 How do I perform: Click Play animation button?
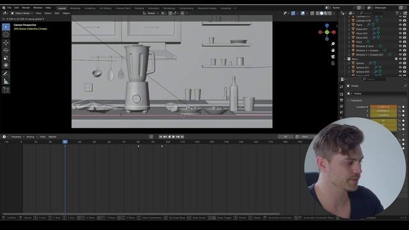pyautogui.click(x=173, y=137)
